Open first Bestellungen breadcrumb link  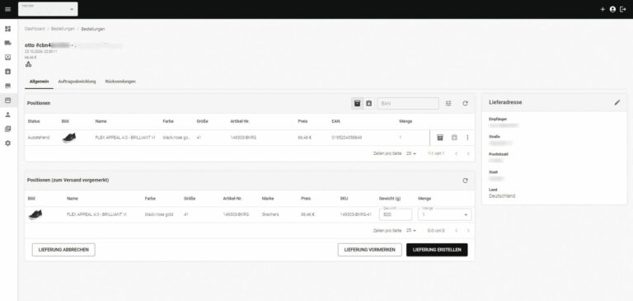(x=63, y=29)
